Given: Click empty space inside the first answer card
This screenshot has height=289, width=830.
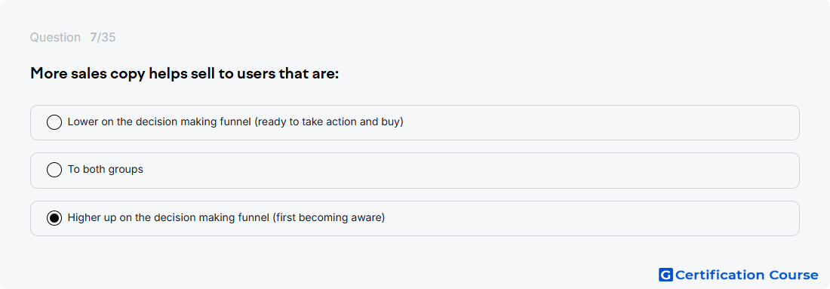Looking at the screenshot, I should click(598, 122).
